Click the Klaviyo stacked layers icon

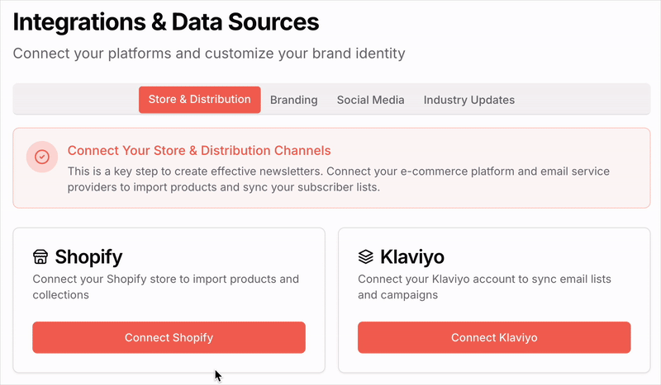tap(365, 256)
